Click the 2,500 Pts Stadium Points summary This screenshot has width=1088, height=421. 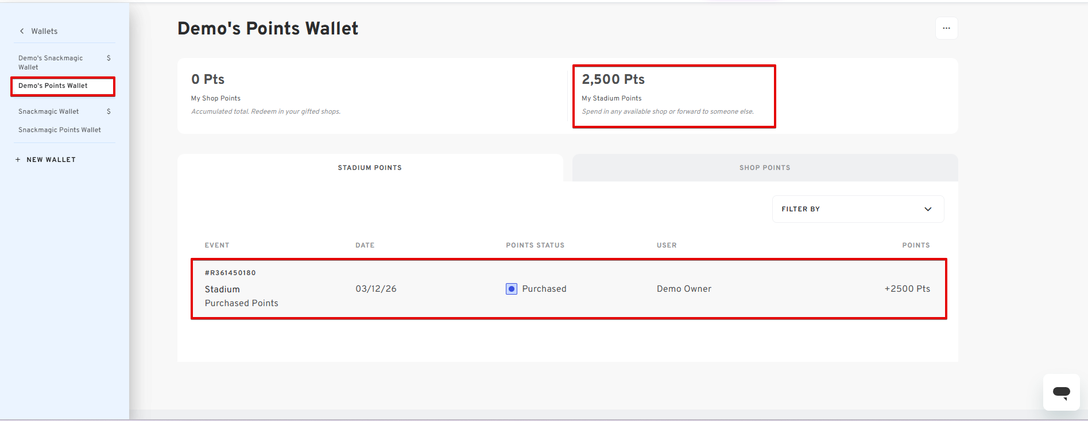[x=613, y=79]
